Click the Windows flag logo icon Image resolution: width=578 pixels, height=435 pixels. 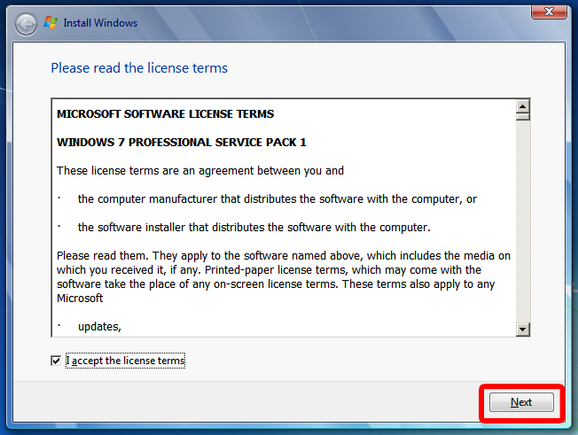pyautogui.click(x=51, y=22)
